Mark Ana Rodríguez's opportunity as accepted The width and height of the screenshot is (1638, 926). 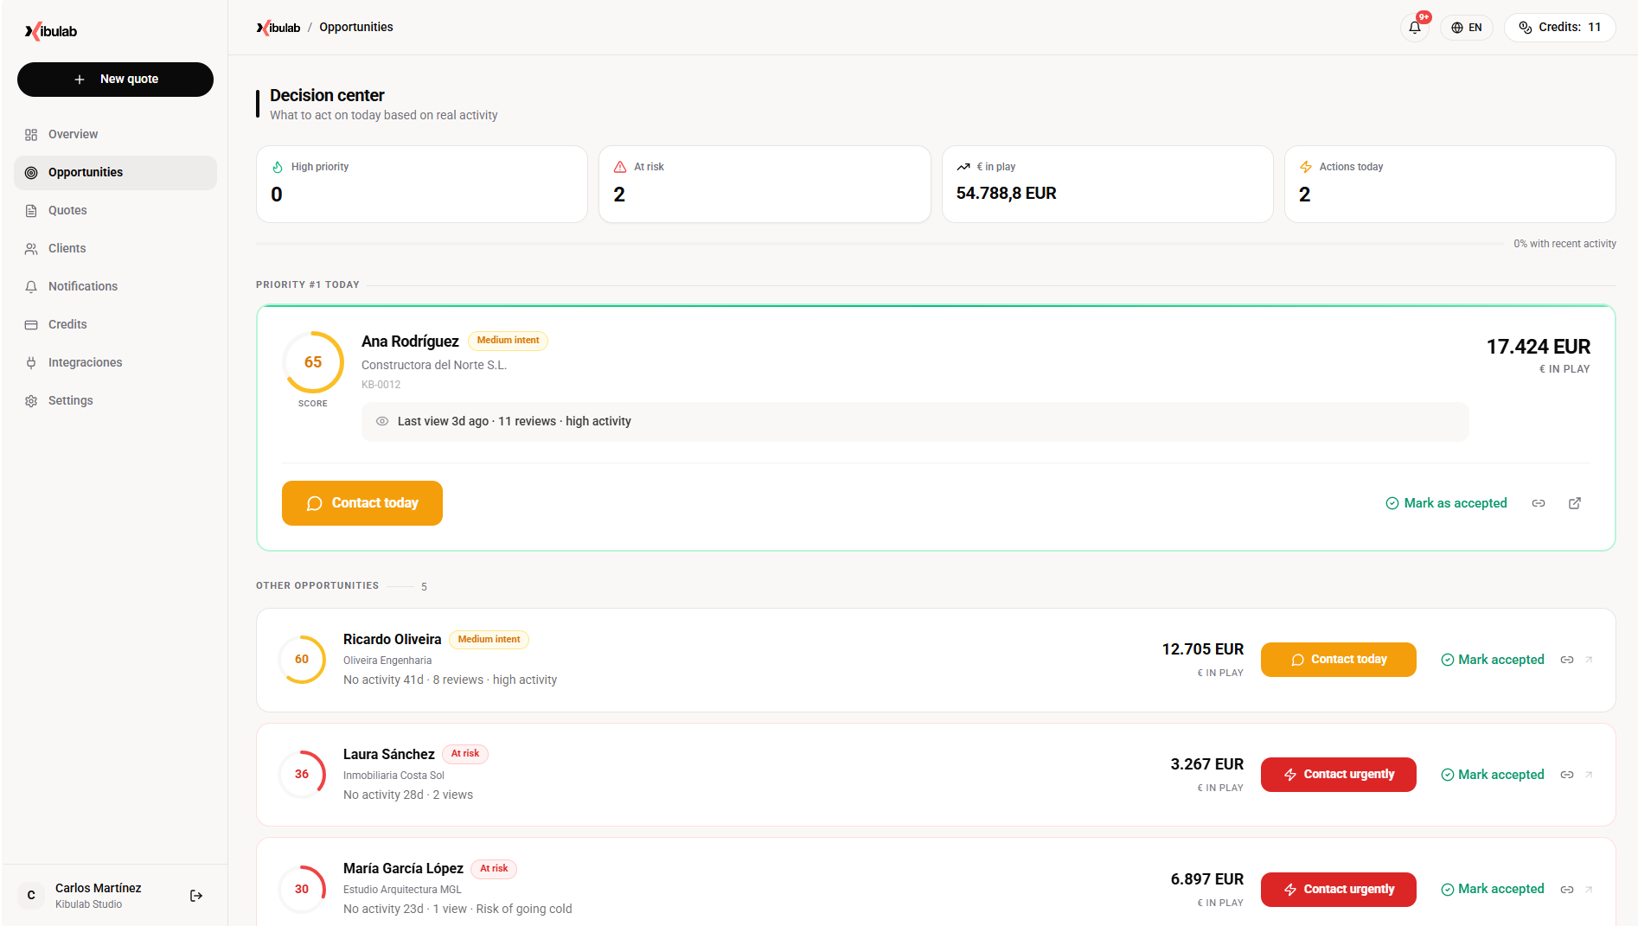(x=1446, y=502)
